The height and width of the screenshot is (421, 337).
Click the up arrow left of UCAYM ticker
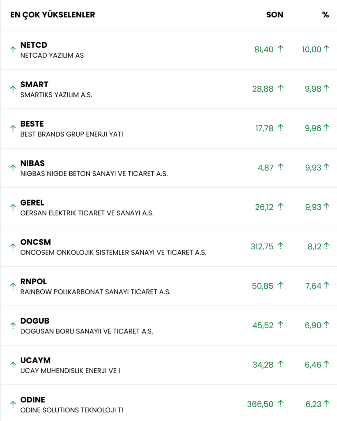pos(13,365)
